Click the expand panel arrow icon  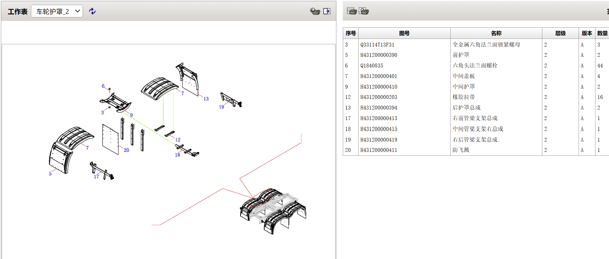click(x=327, y=11)
